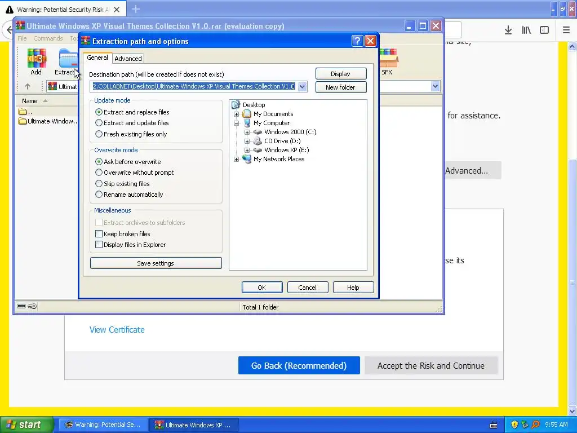Open Firefox downloads arrow icon

pyautogui.click(x=508, y=30)
